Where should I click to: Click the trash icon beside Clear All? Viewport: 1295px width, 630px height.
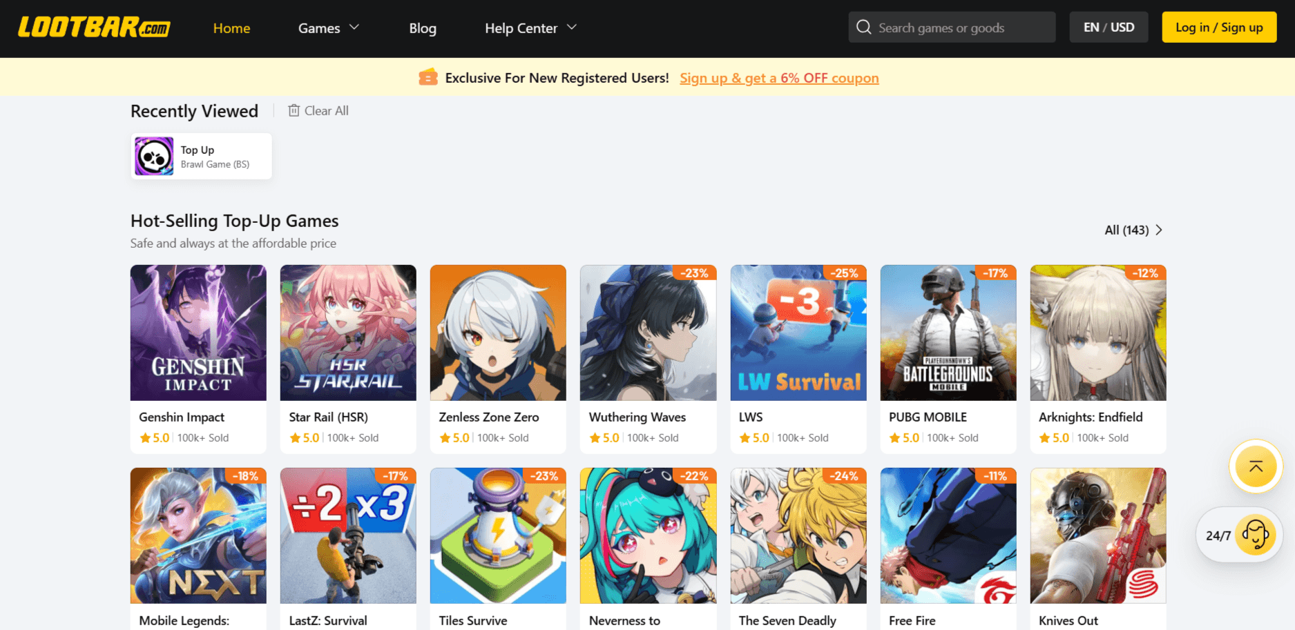click(x=294, y=110)
